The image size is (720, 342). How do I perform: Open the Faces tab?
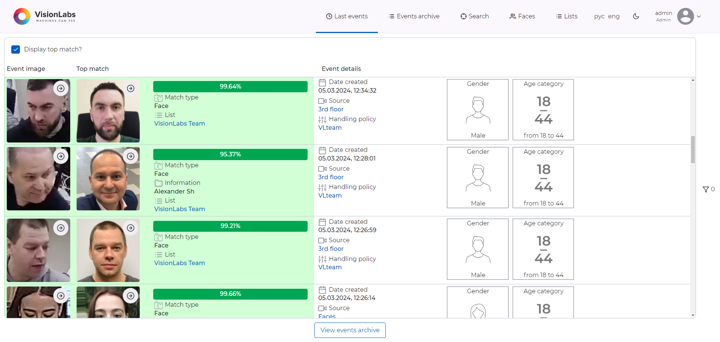tap(522, 16)
